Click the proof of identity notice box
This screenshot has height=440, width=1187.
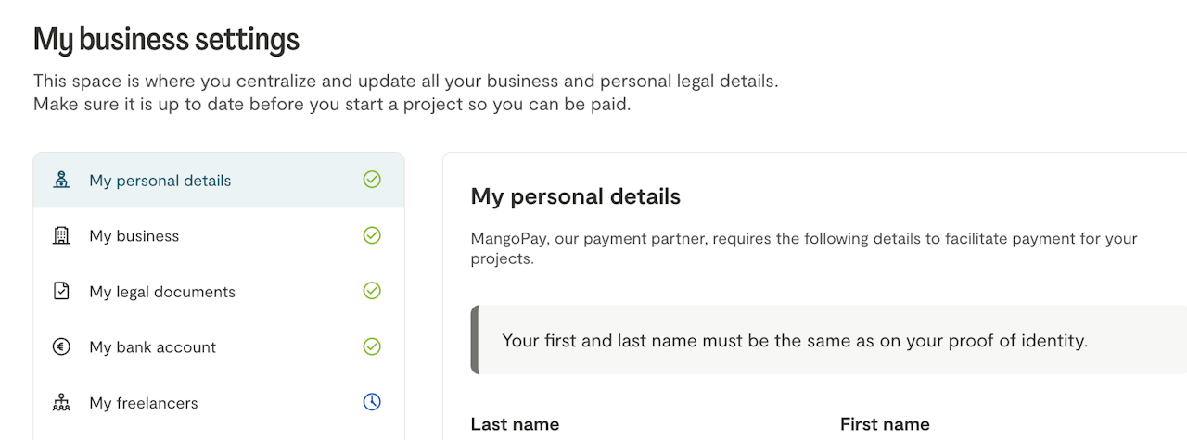point(794,341)
